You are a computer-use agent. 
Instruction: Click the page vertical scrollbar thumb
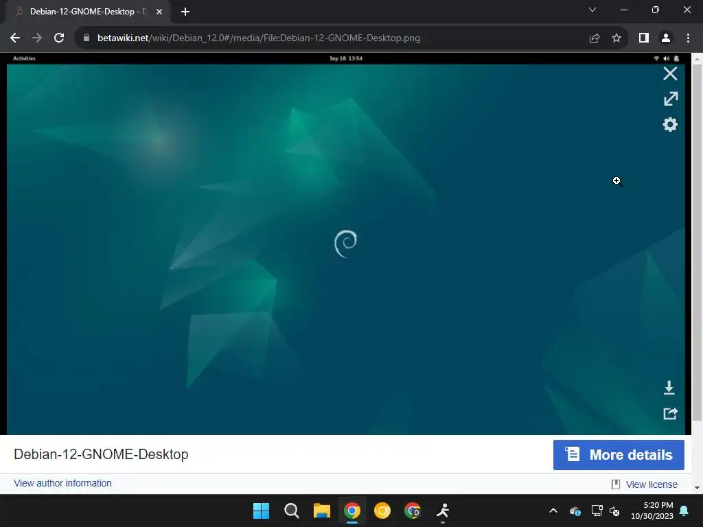click(x=697, y=242)
